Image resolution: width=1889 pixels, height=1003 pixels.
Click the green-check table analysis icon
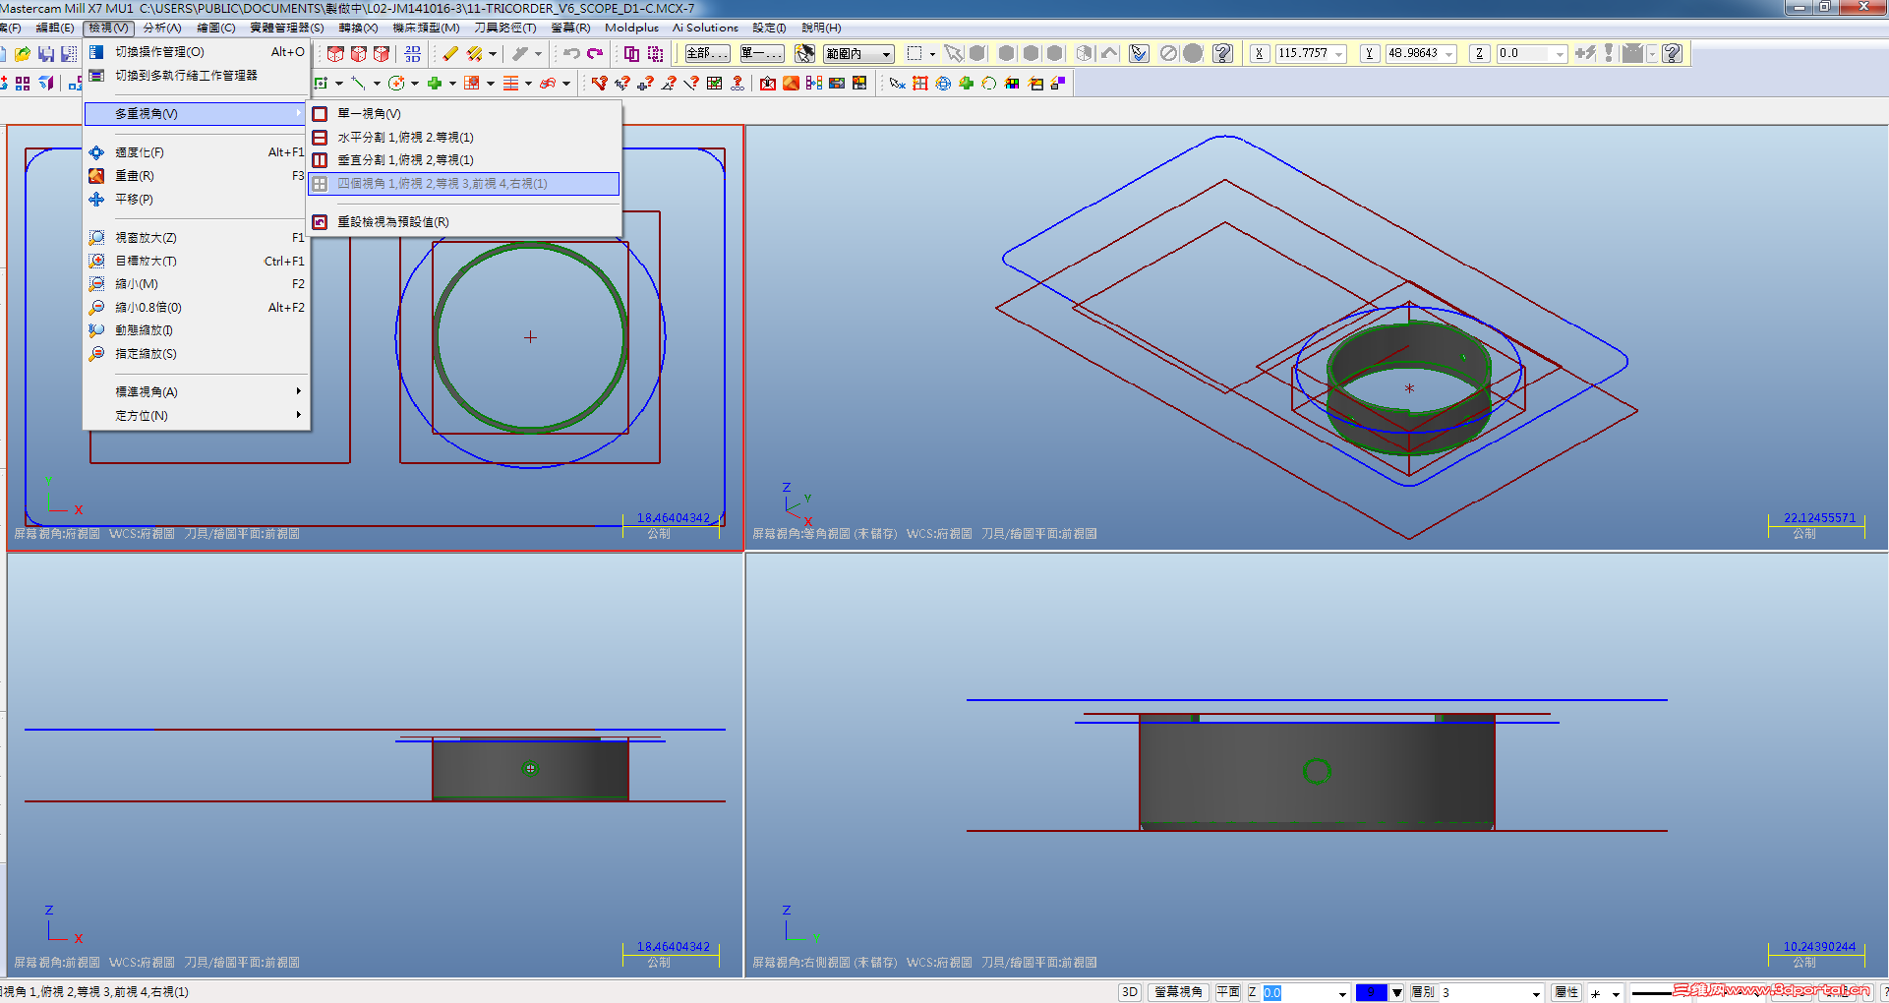[715, 84]
